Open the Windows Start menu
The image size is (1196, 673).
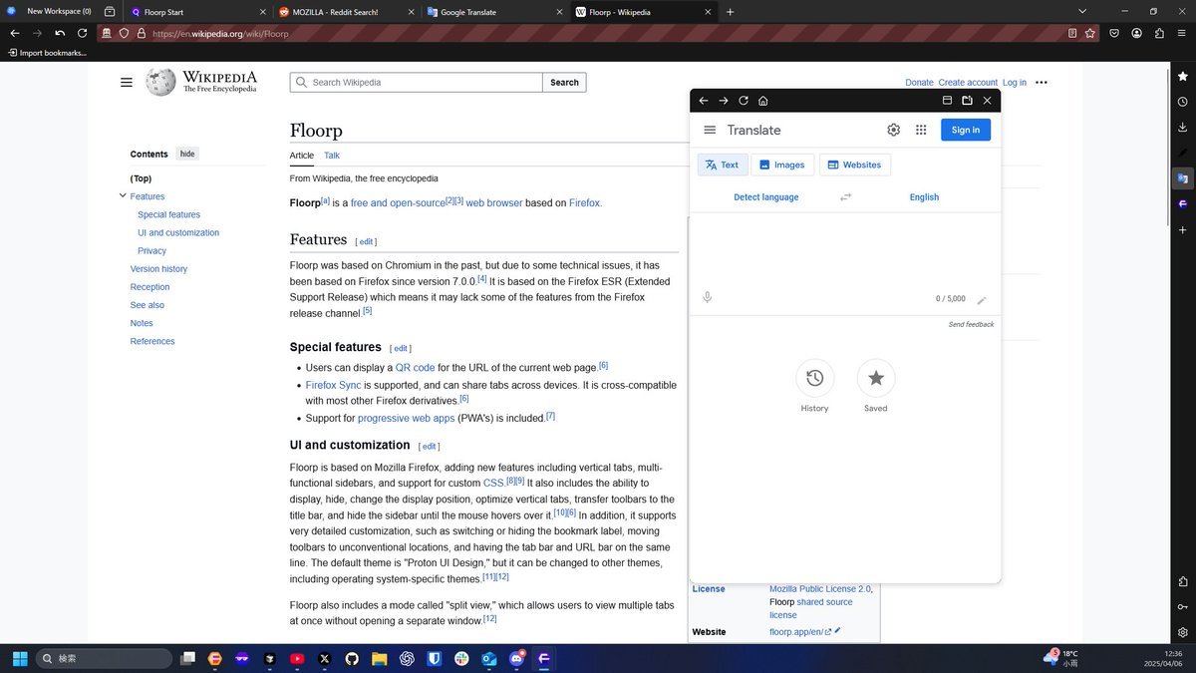19,659
